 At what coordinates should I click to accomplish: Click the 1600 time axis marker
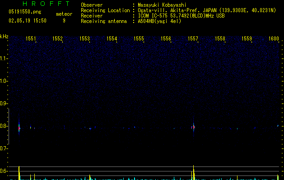274,39
